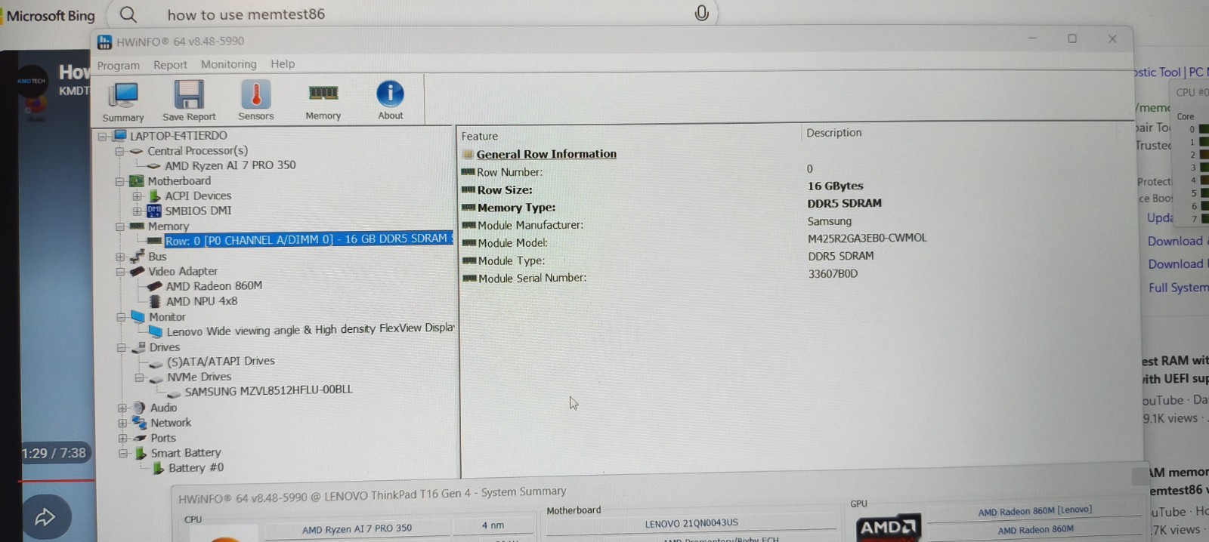Select (S)ATA/ATAPI Drives item
The width and height of the screenshot is (1209, 542).
click(x=221, y=362)
